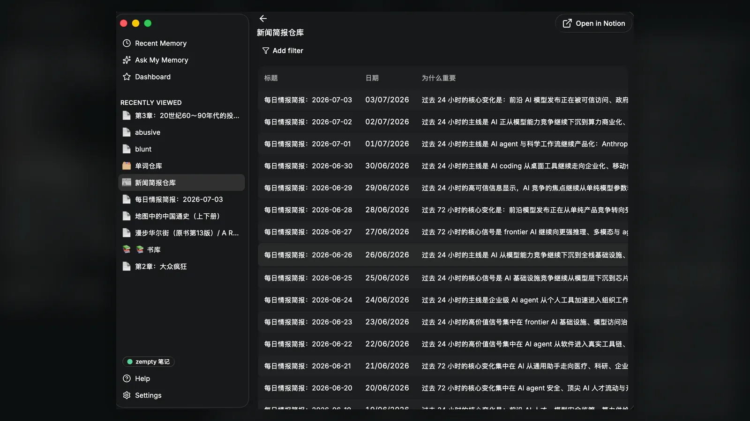The height and width of the screenshot is (421, 750).
Task: Open table row 每日情报简报：2026-06-23
Action: 443,322
